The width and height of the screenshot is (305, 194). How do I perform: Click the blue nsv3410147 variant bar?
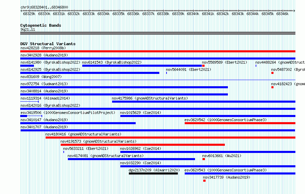[78, 123]
